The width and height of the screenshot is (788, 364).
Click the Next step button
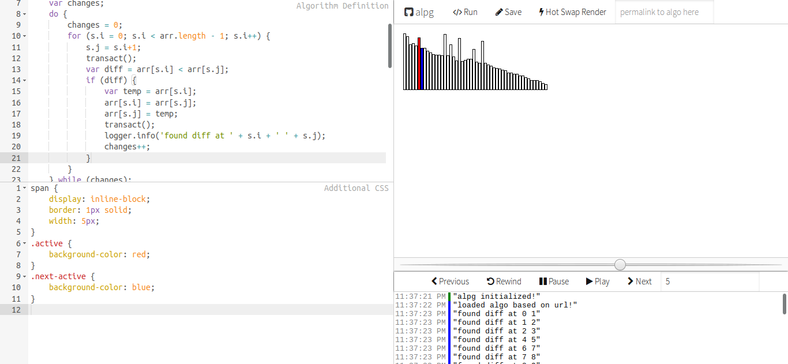[x=639, y=282]
